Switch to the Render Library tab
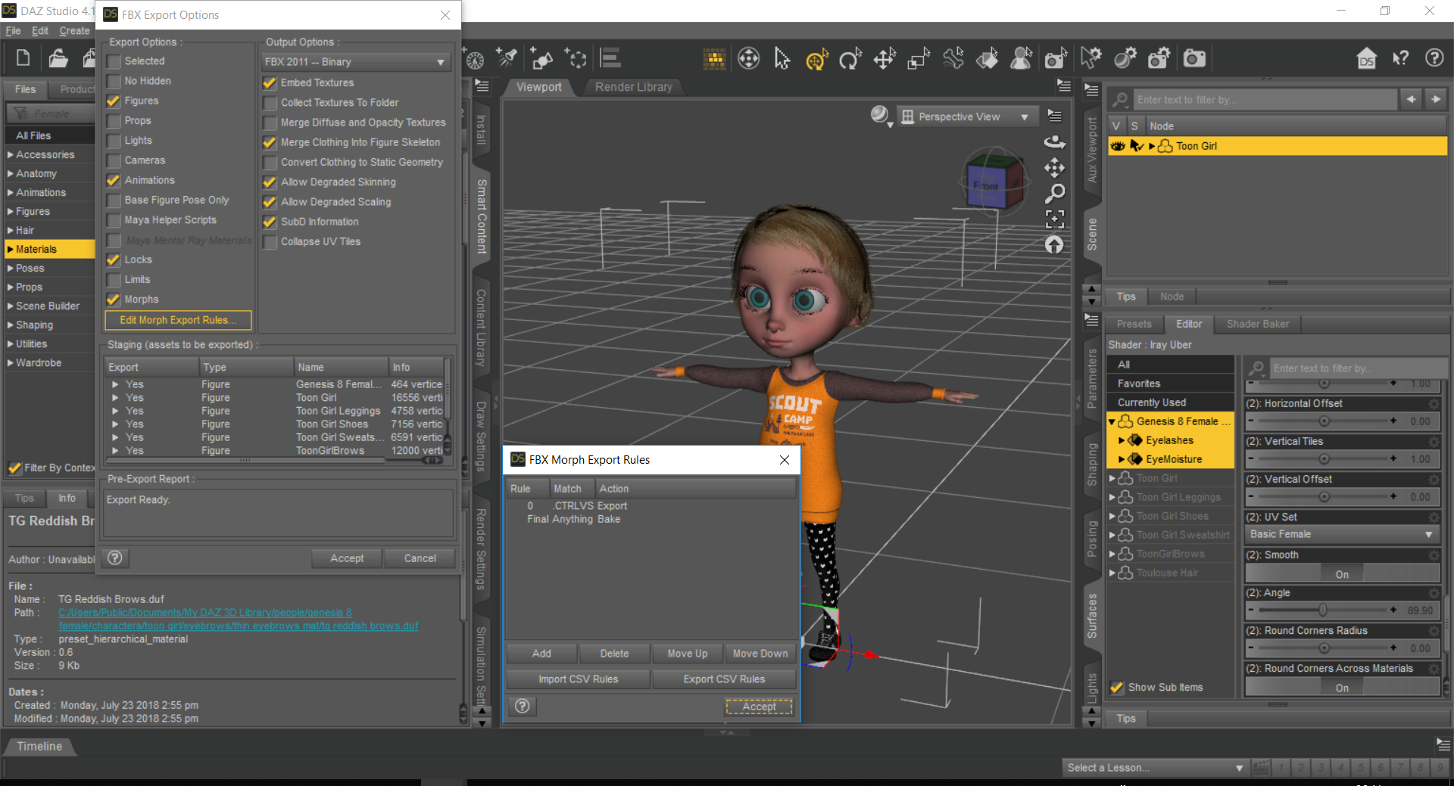The image size is (1454, 786). [x=633, y=87]
